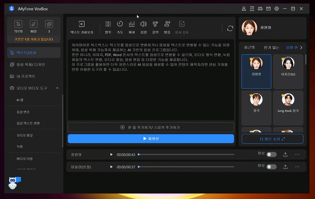This screenshot has width=315, height=199.
Task: Open the mail icon in title bar
Action: tap(268, 9)
